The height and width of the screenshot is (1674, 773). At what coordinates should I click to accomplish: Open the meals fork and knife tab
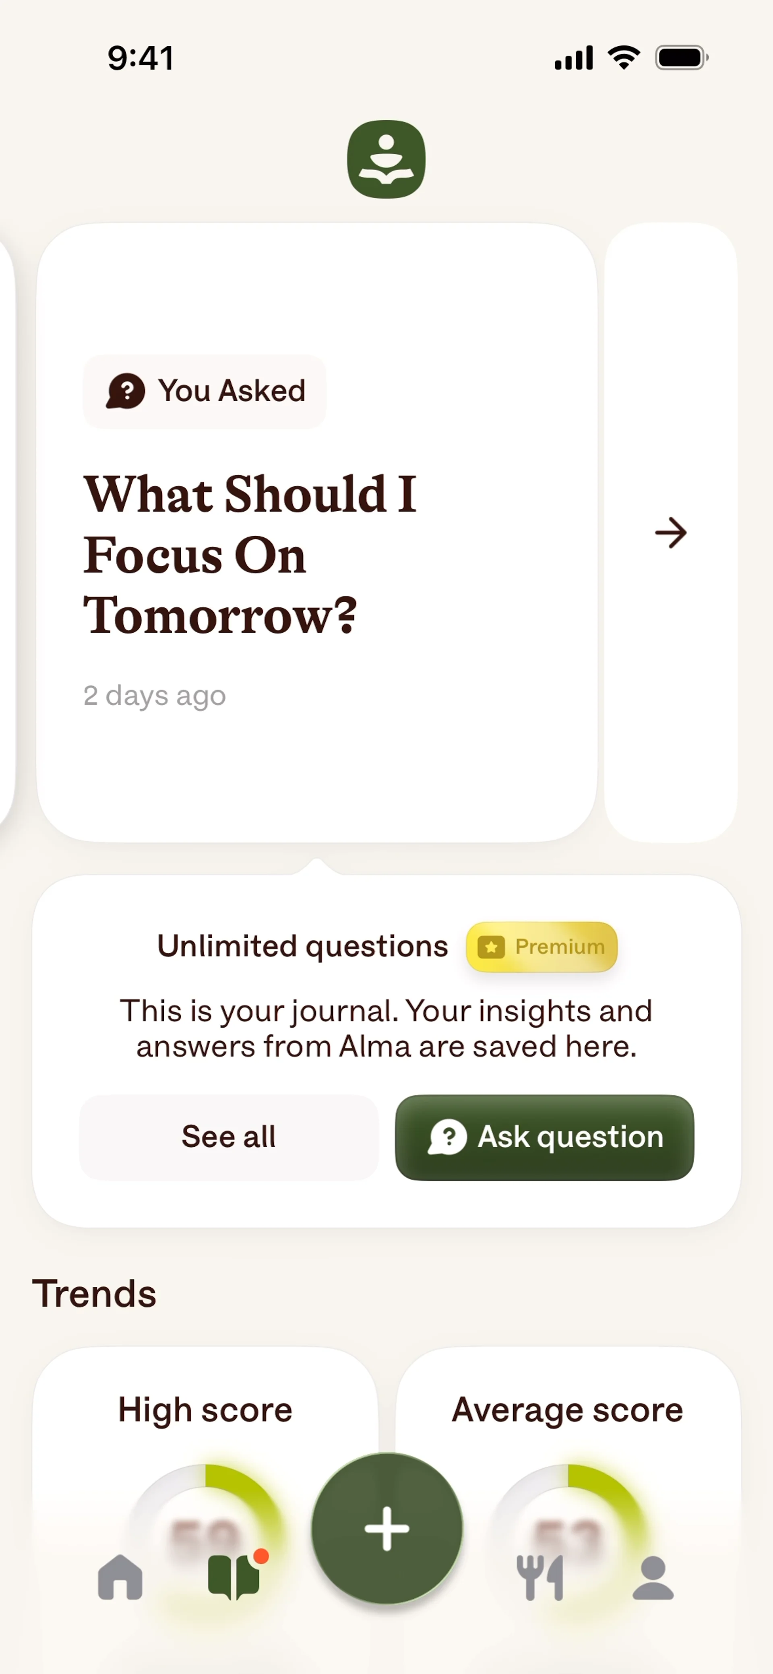539,1577
